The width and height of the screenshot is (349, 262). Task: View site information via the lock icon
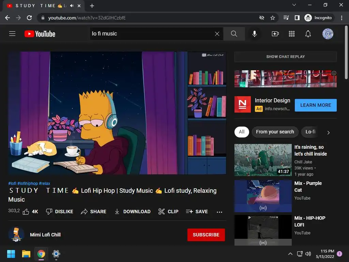point(43,18)
